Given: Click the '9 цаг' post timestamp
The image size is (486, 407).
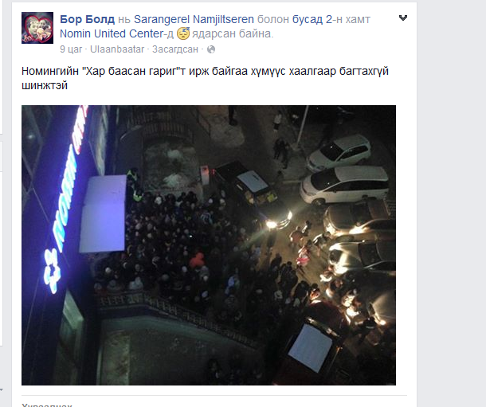Looking at the screenshot, I should tap(71, 49).
